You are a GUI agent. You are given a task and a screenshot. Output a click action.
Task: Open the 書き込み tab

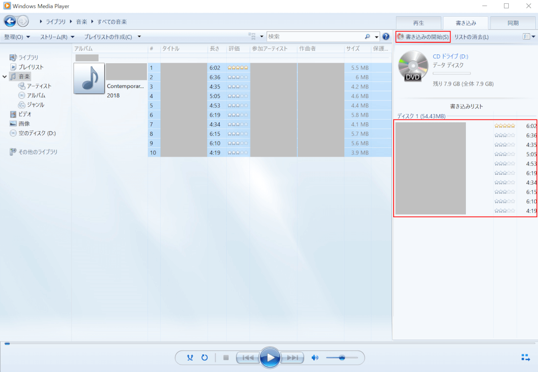pos(465,23)
